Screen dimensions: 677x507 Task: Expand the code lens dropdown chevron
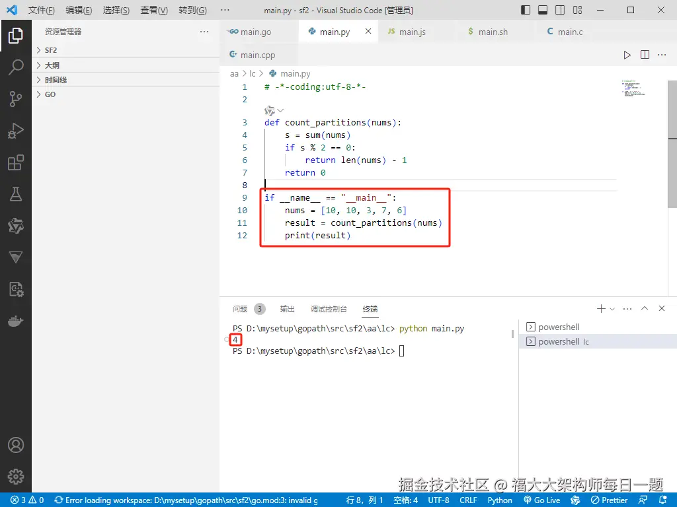coord(280,110)
